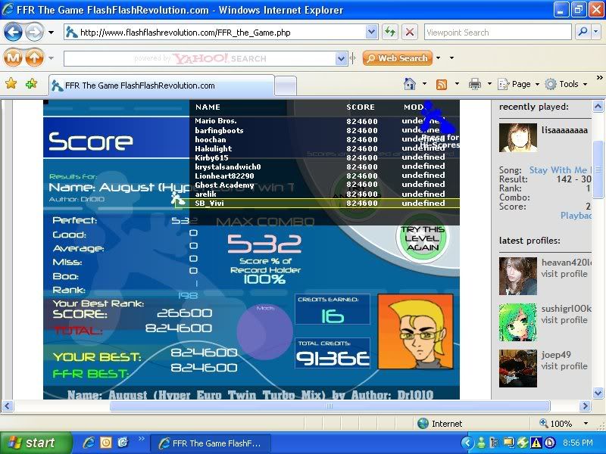The image size is (606, 454).
Task: Click the Print icon in toolbar
Action: pyautogui.click(x=474, y=84)
